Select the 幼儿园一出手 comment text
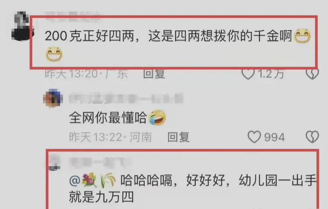This screenshot has height=209, width=328. [x=193, y=189]
